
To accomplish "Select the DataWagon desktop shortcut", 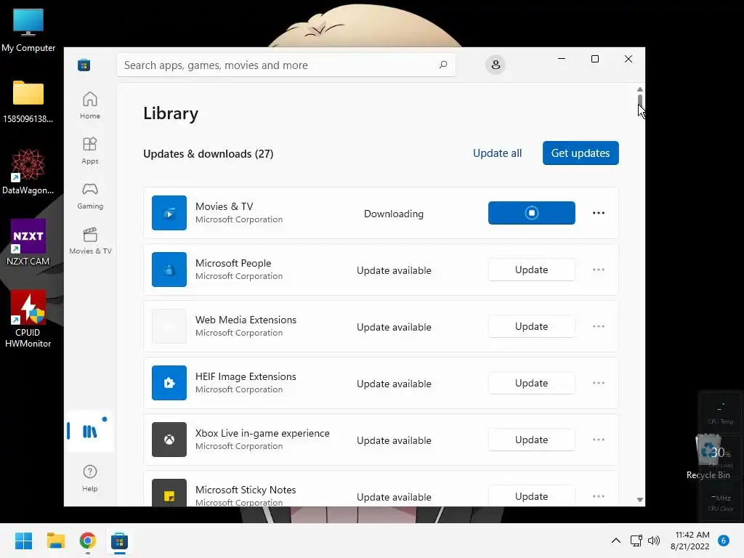I will (28, 171).
